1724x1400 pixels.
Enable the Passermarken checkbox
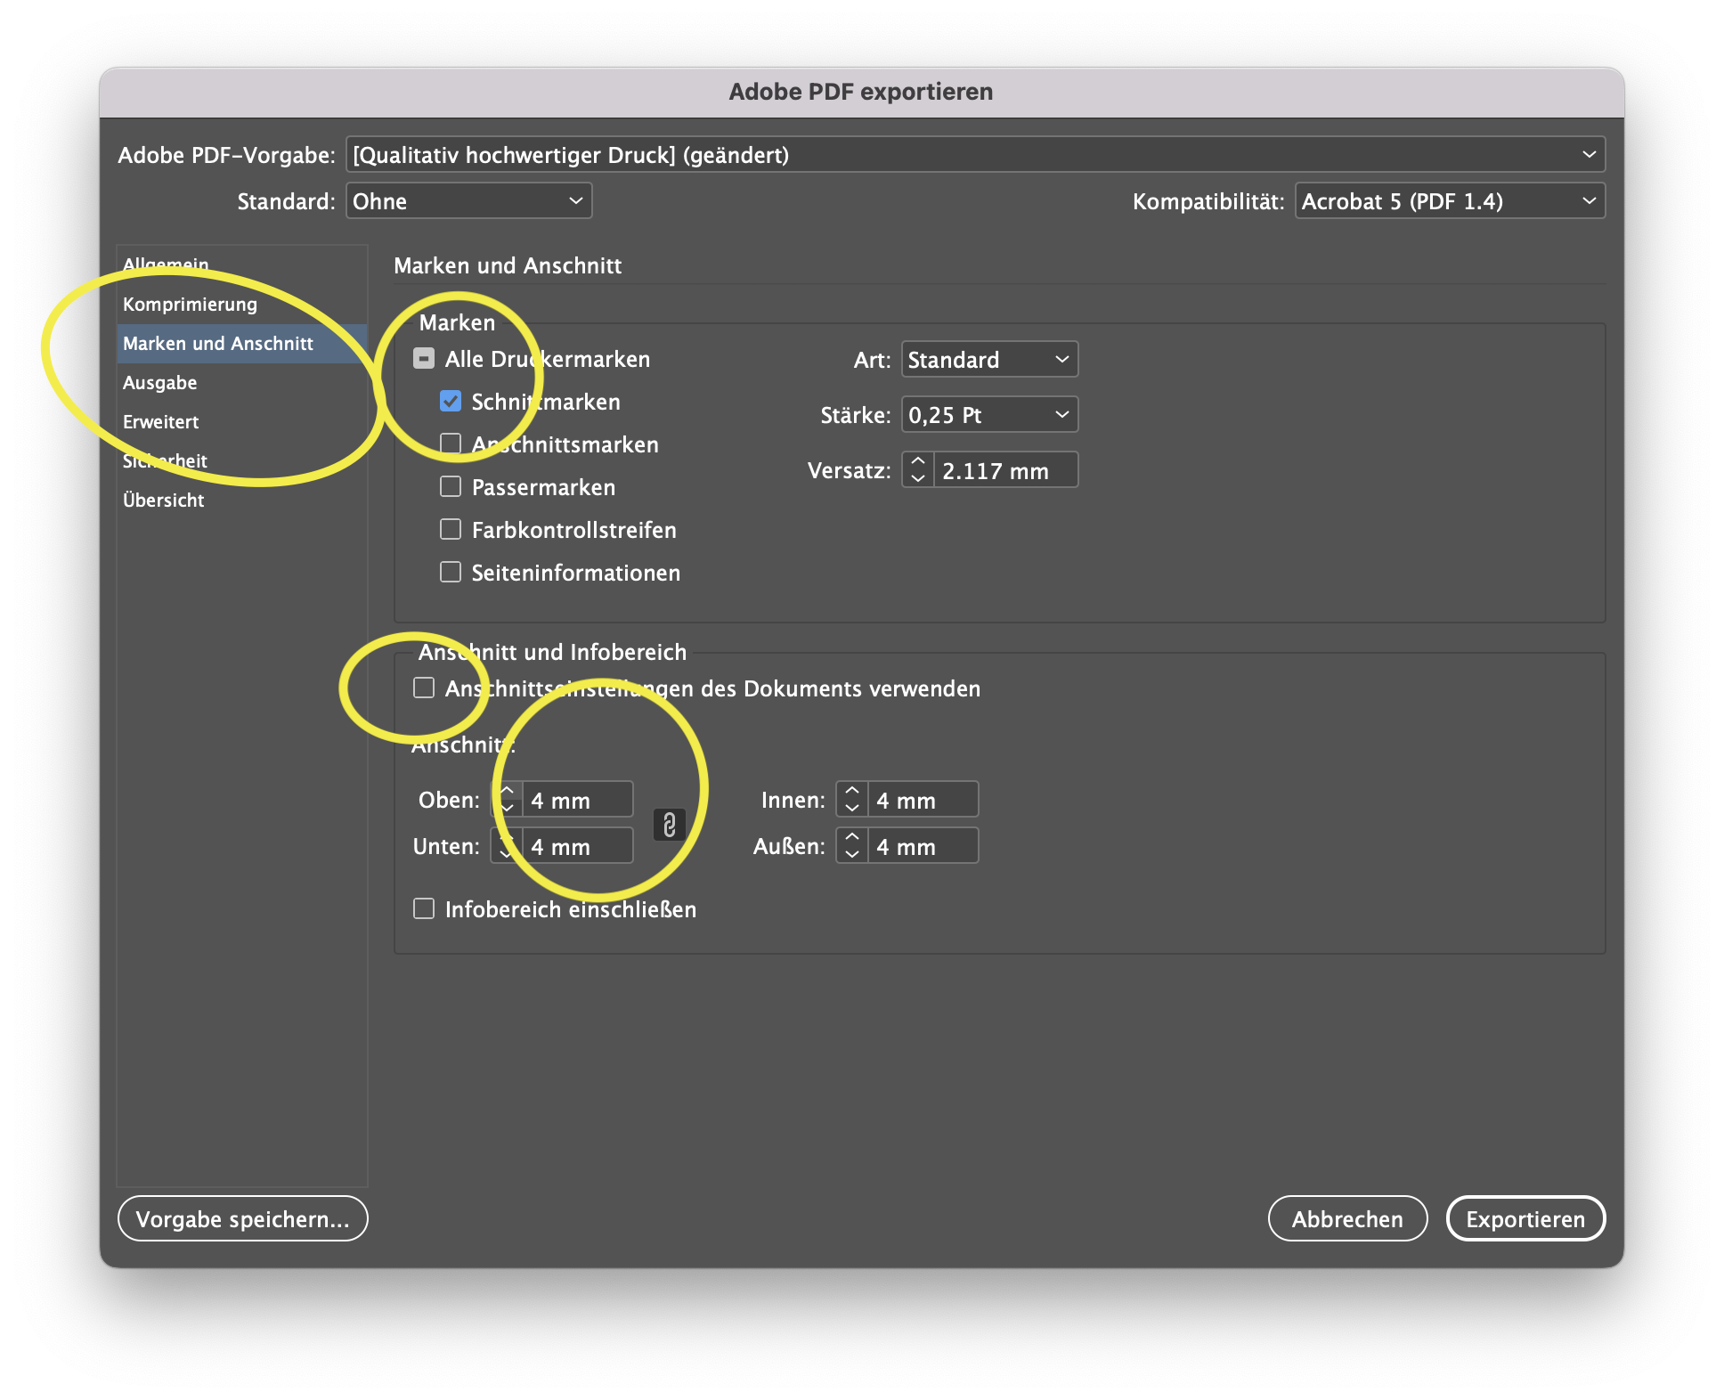(x=451, y=487)
